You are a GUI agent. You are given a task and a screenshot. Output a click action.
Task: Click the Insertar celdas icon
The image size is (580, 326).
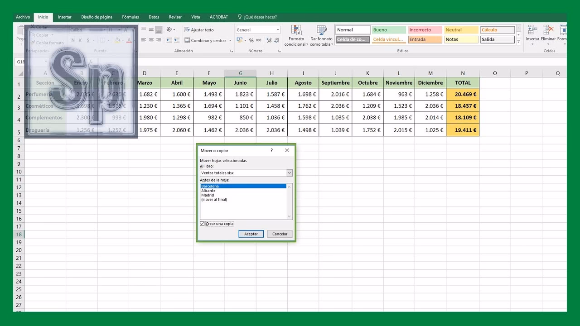click(x=531, y=29)
